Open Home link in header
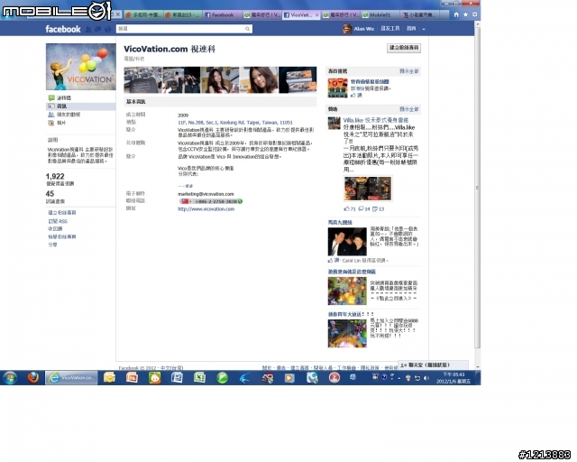Viewport: 577px width, 462px height. pos(411,29)
